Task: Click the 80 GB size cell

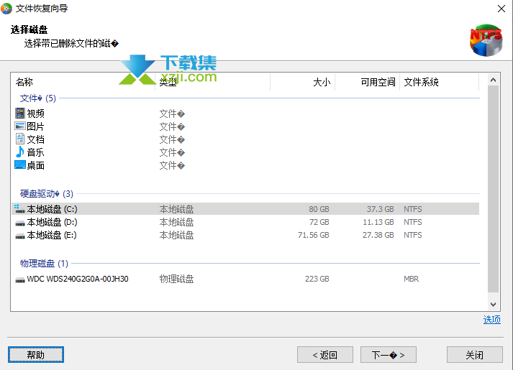Action: 319,209
